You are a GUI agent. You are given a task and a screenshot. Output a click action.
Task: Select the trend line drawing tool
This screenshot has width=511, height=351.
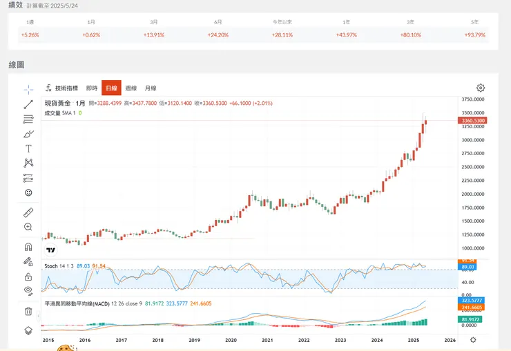[x=28, y=104]
